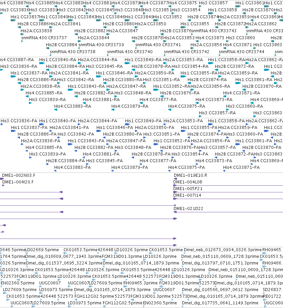This screenshot has width=283, height=308.
Task: Select transcript His2B:CG33876-RA
Action: tap(180, 93)
